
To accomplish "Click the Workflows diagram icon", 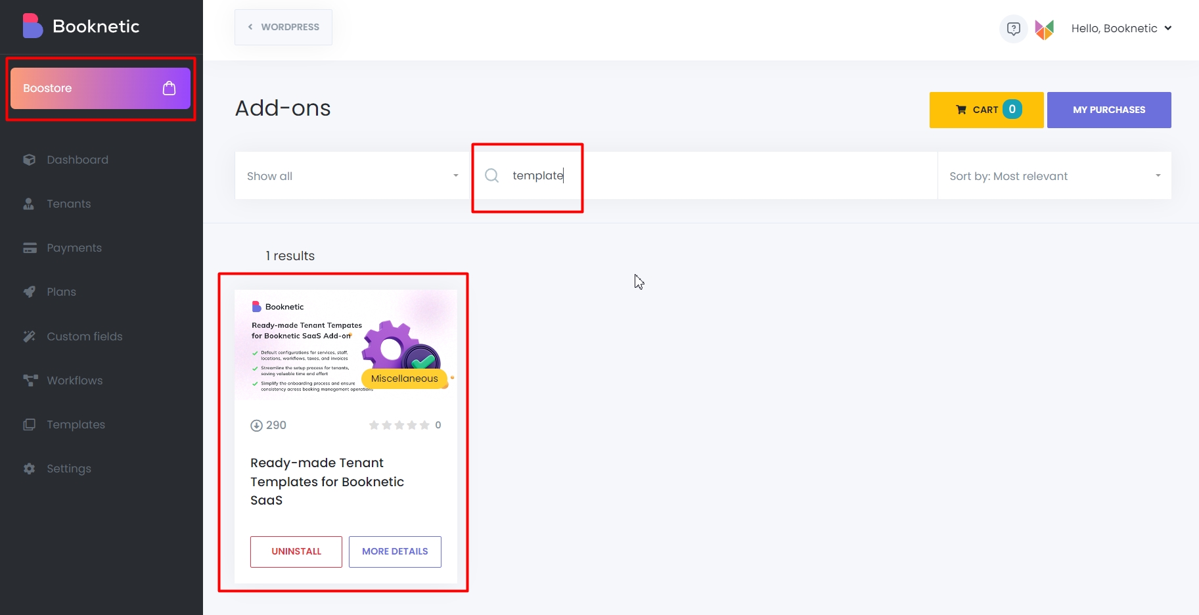I will 30,380.
